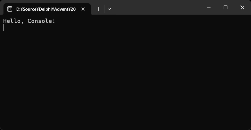Close the D:¥Source¥Delphi tab
The height and width of the screenshot is (130, 251).
click(83, 9)
